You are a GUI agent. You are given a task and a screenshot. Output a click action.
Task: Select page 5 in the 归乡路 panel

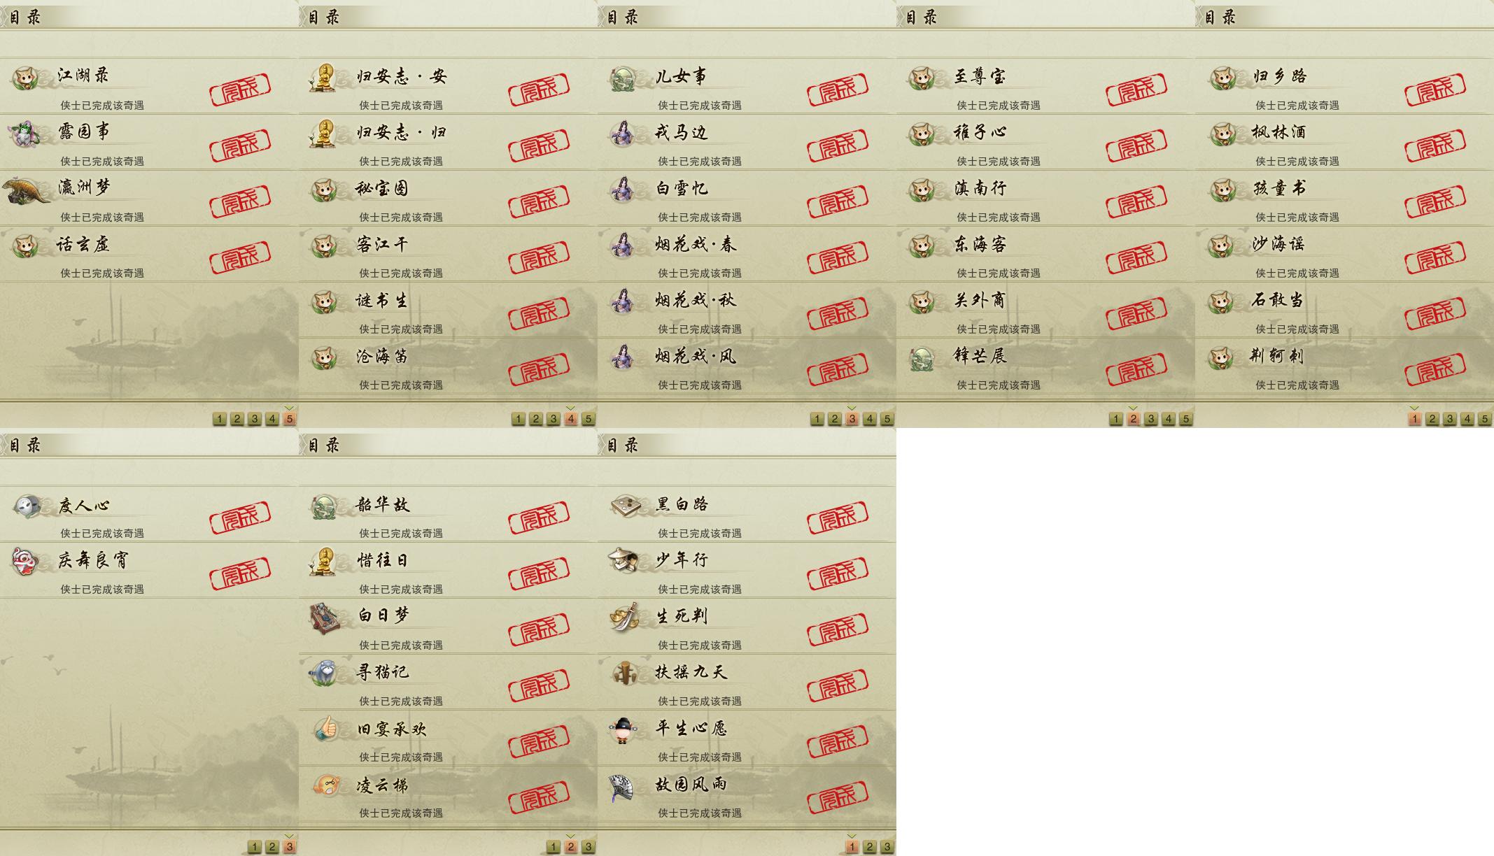tap(1484, 419)
